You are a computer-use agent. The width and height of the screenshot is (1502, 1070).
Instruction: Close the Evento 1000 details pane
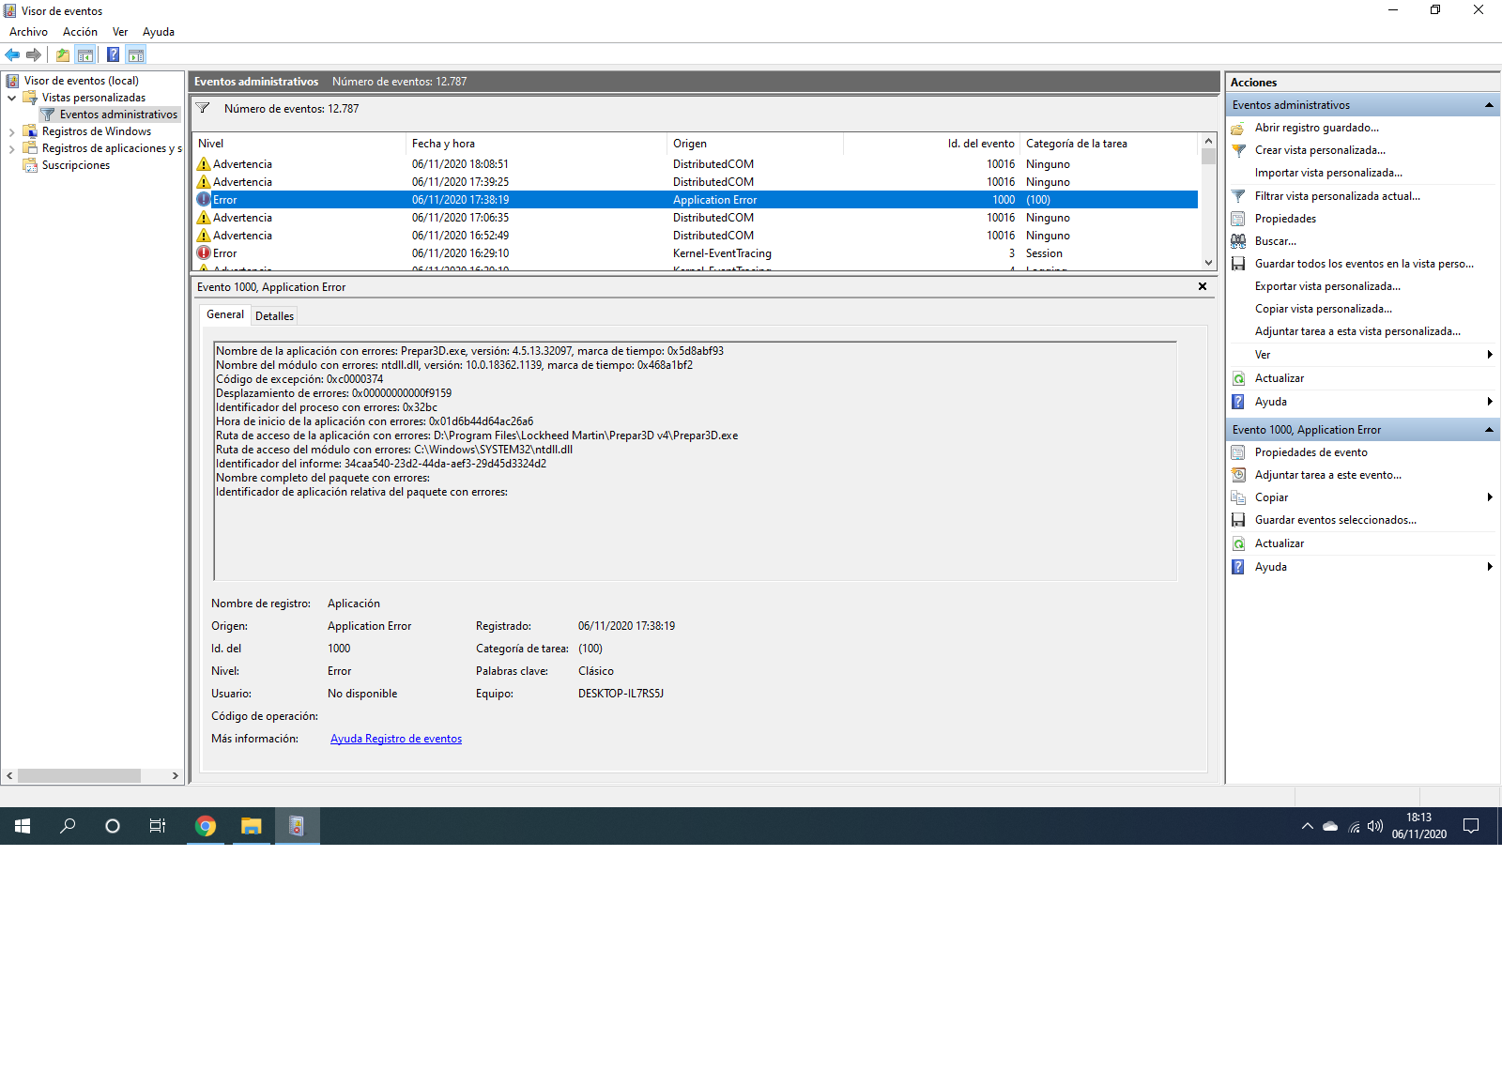[x=1203, y=286]
